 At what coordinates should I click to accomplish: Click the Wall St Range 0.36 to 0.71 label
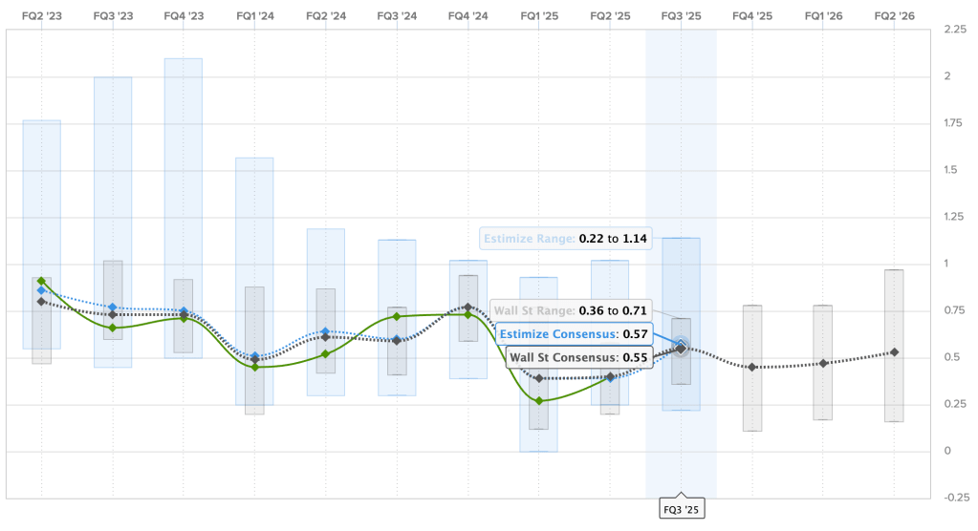570,310
